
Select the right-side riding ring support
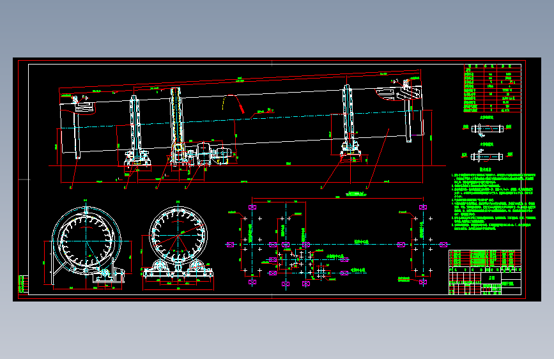click(349, 122)
